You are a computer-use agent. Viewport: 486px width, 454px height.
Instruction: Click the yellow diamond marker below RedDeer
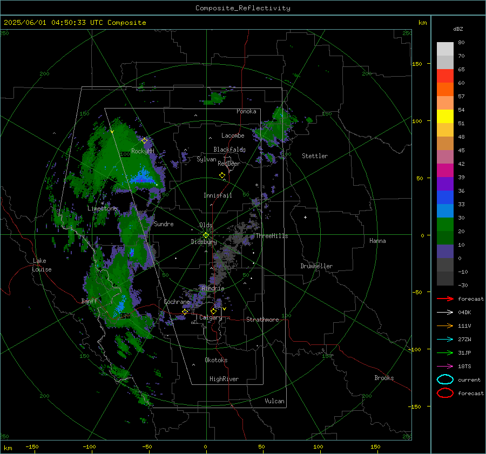point(222,175)
